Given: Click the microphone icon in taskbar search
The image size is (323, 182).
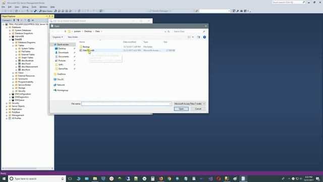Looking at the screenshot, I should (63, 178).
